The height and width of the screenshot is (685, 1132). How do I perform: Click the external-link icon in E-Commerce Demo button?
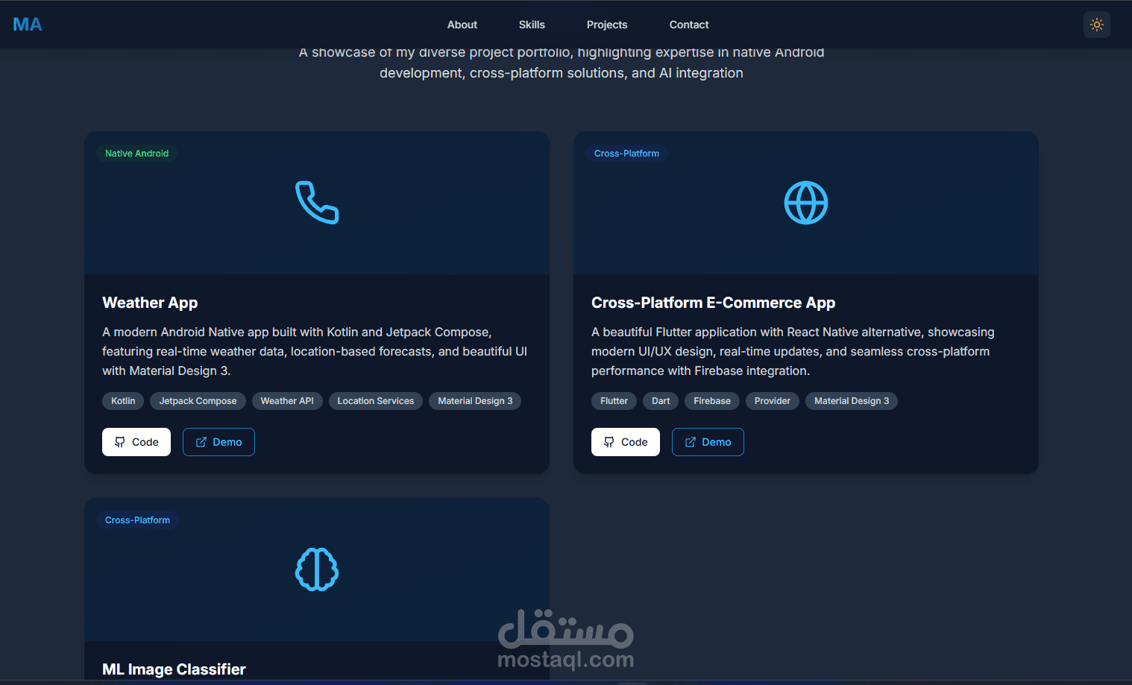coord(690,442)
